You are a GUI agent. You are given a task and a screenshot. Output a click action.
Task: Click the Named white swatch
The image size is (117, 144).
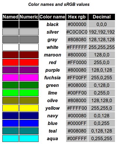tap(11, 47)
